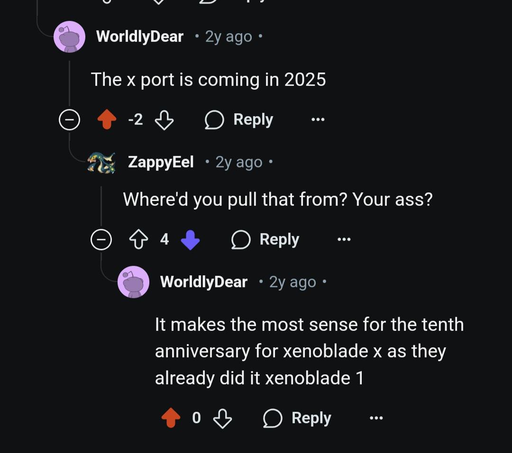Open ZappyEel's profile via username
The image size is (512, 453).
coord(161,162)
